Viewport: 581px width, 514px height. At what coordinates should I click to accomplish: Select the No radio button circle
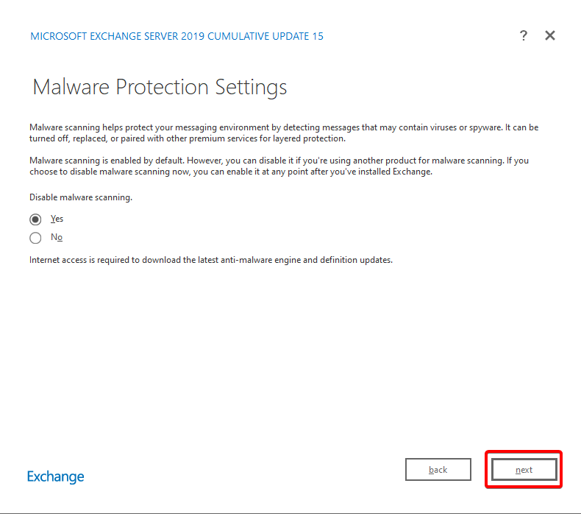pyautogui.click(x=35, y=238)
